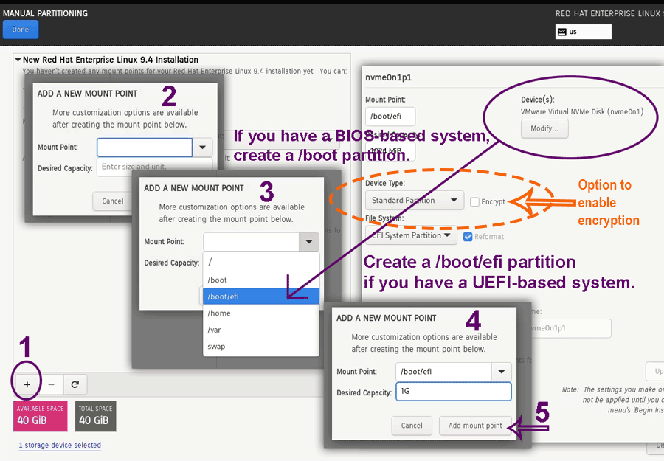Click the refresh storage icon button
Viewport: 664px width, 461px height.
tap(75, 384)
